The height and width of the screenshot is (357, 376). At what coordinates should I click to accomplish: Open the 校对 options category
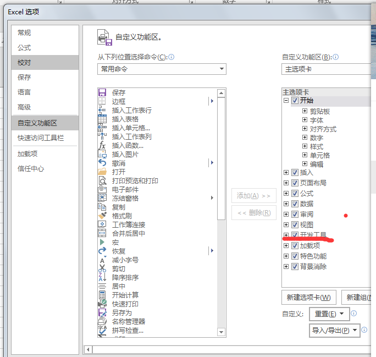coord(45,63)
